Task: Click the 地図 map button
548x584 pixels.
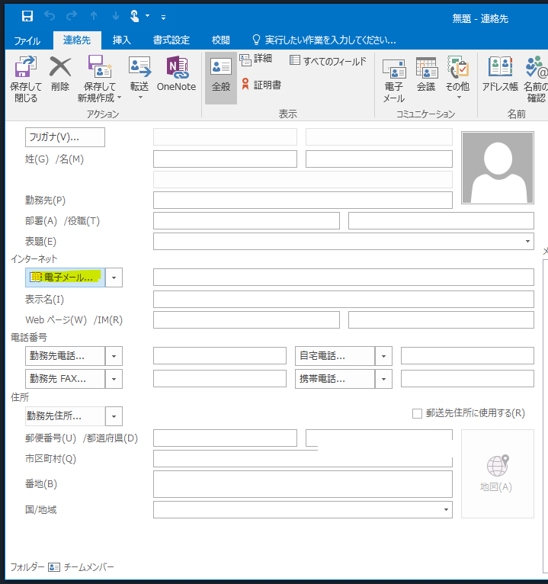Action: pos(498,473)
